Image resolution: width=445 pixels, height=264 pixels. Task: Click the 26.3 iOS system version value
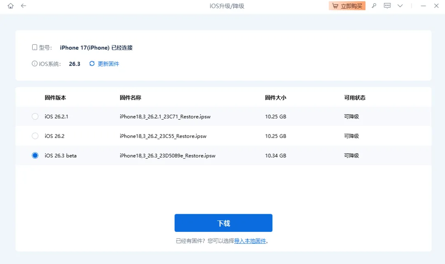[75, 64]
